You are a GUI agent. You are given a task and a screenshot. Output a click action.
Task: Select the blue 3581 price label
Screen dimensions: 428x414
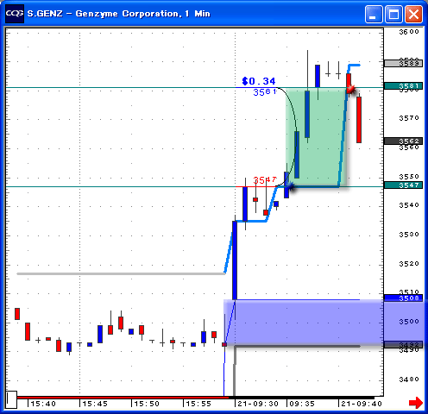point(265,92)
